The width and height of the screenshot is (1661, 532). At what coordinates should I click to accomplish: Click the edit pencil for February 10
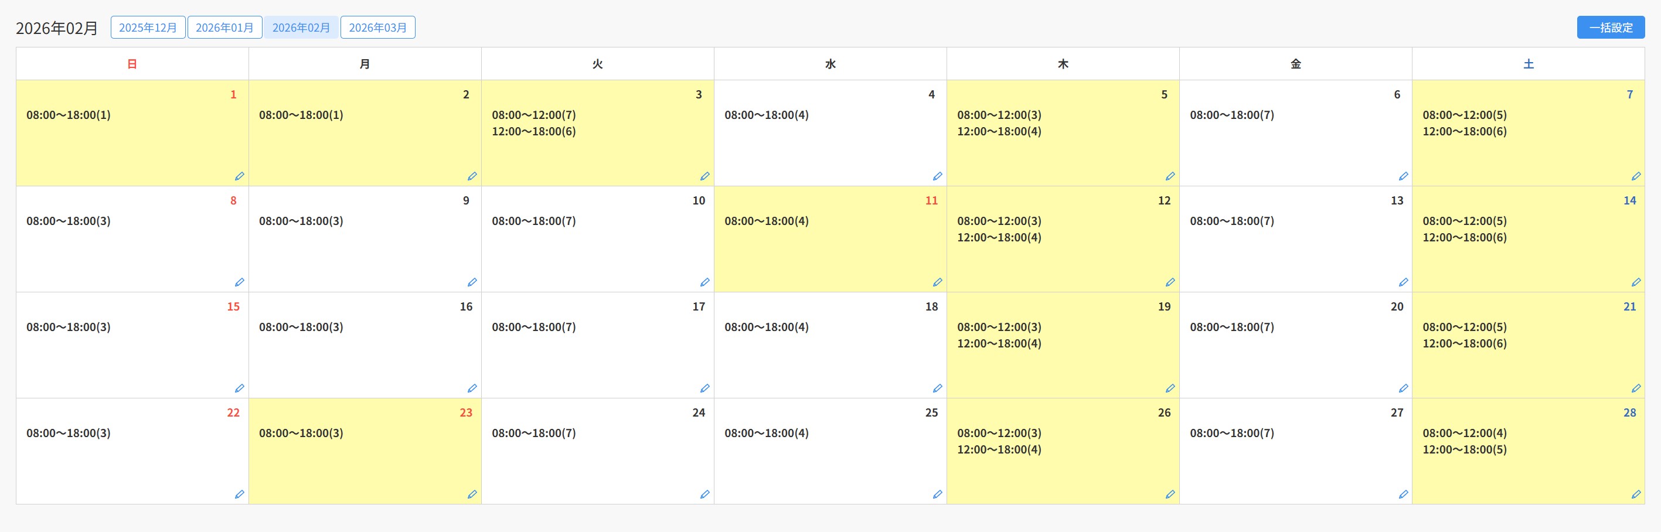point(704,282)
